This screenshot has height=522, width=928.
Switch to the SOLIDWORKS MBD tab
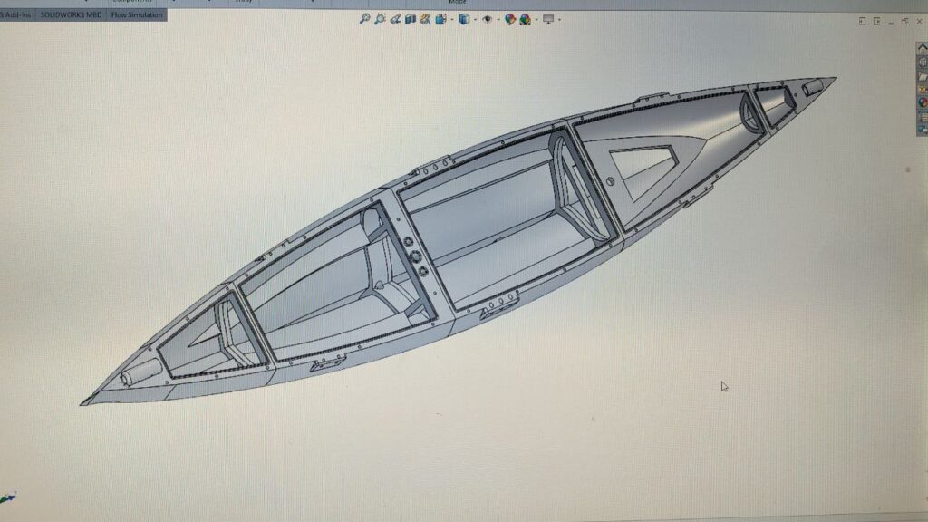(71, 14)
